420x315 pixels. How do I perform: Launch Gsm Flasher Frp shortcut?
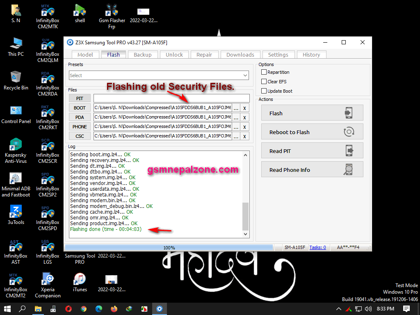click(112, 16)
